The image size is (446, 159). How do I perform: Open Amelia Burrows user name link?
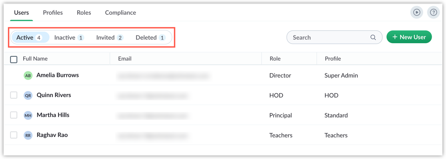(x=58, y=75)
